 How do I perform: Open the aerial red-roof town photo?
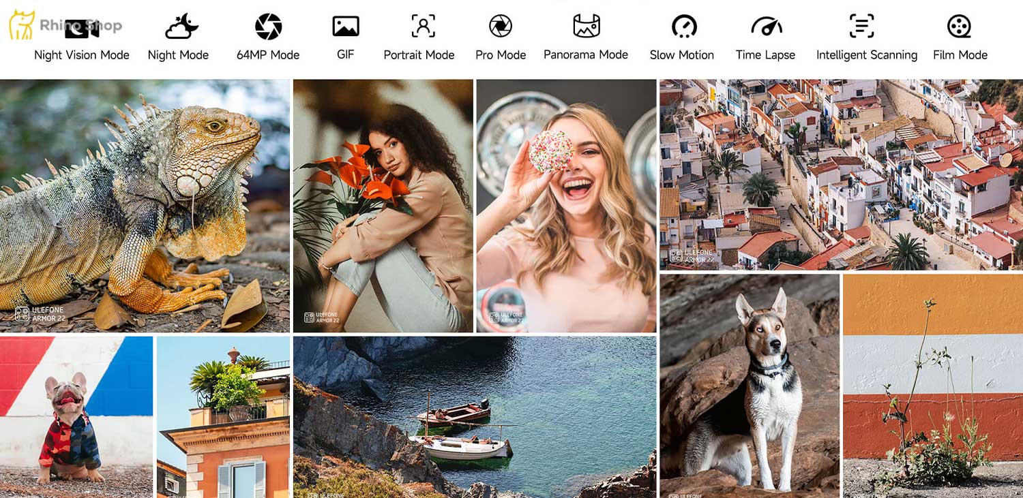pyautogui.click(x=841, y=175)
